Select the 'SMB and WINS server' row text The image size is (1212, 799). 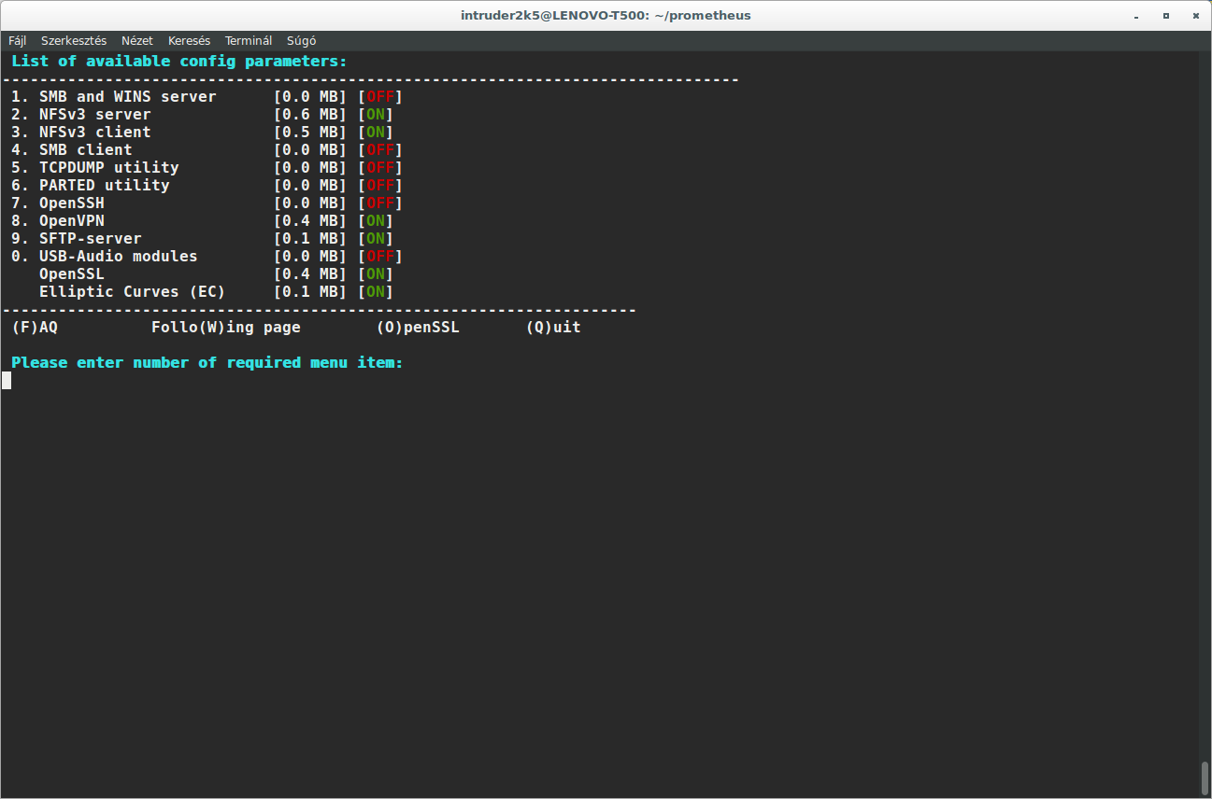[127, 97]
